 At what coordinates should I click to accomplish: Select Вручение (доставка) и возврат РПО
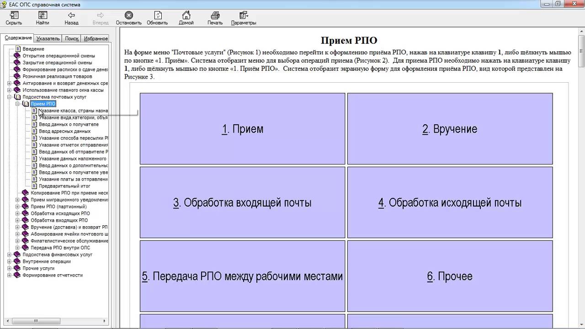coord(69,227)
